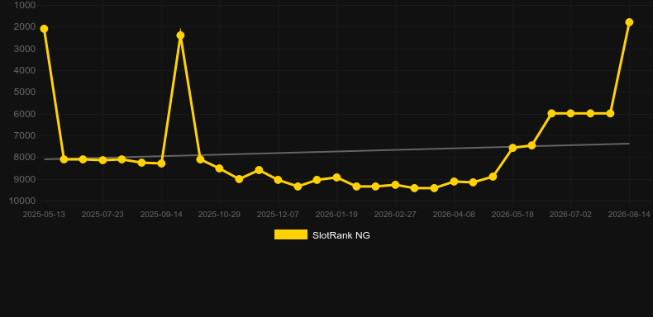Select the data point above 2025-07-23

pos(102,160)
